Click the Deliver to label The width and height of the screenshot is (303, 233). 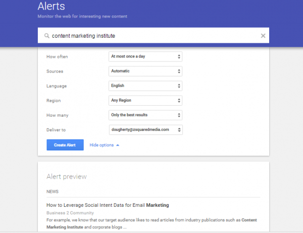pos(56,130)
